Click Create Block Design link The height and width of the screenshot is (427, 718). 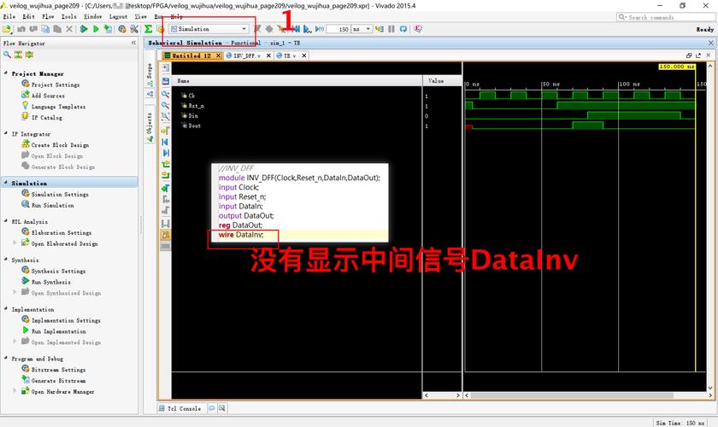(60, 145)
